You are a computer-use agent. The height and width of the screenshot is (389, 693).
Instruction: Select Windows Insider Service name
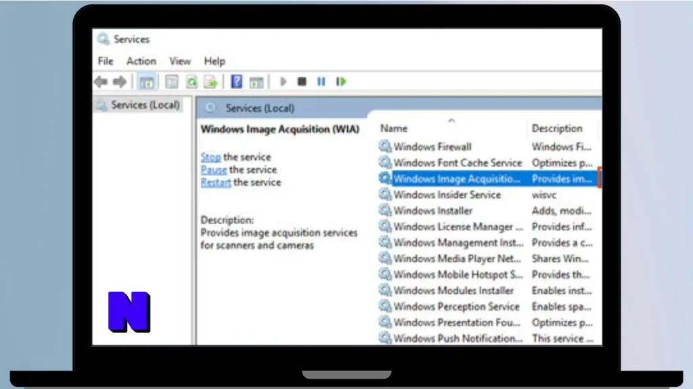pyautogui.click(x=447, y=195)
